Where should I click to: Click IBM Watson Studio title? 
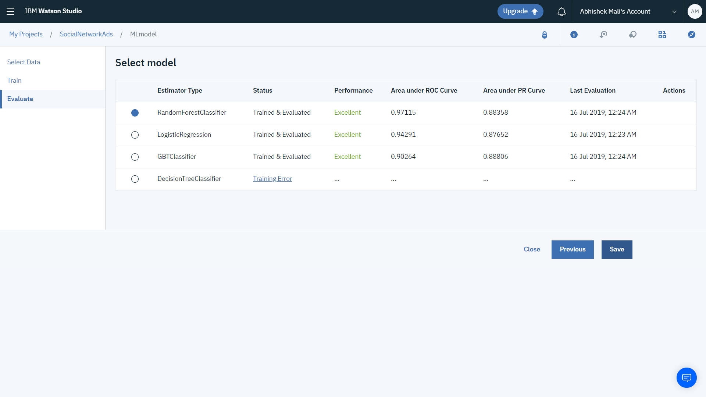[53, 11]
